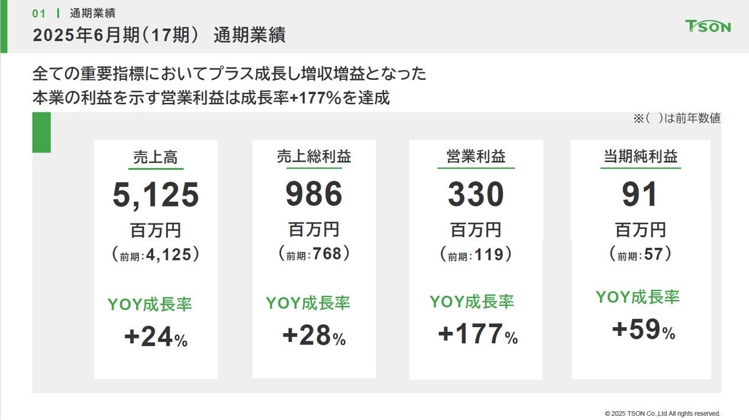Select the 330 operating profit figure
Image resolution: width=749 pixels, height=420 pixels.
476,195
